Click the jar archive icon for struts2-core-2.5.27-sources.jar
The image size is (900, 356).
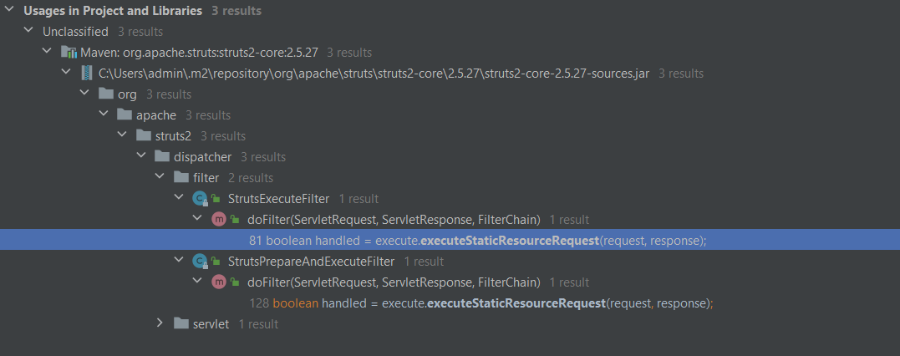(x=87, y=74)
